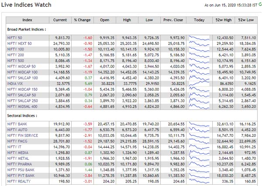
Task: Open the NIFTY REALTY link
Action: pos(19,181)
